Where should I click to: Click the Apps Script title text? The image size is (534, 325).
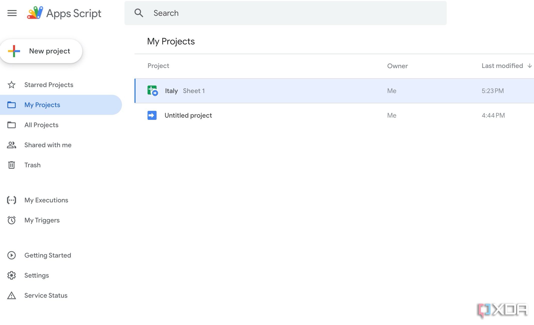(x=74, y=13)
